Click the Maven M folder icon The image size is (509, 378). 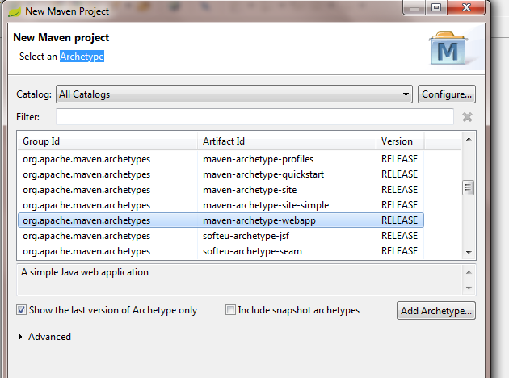[x=448, y=48]
